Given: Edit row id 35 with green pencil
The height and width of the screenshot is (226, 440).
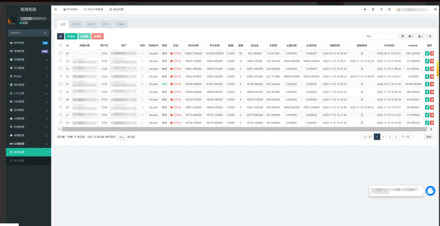Looking at the screenshot, I should (x=427, y=53).
